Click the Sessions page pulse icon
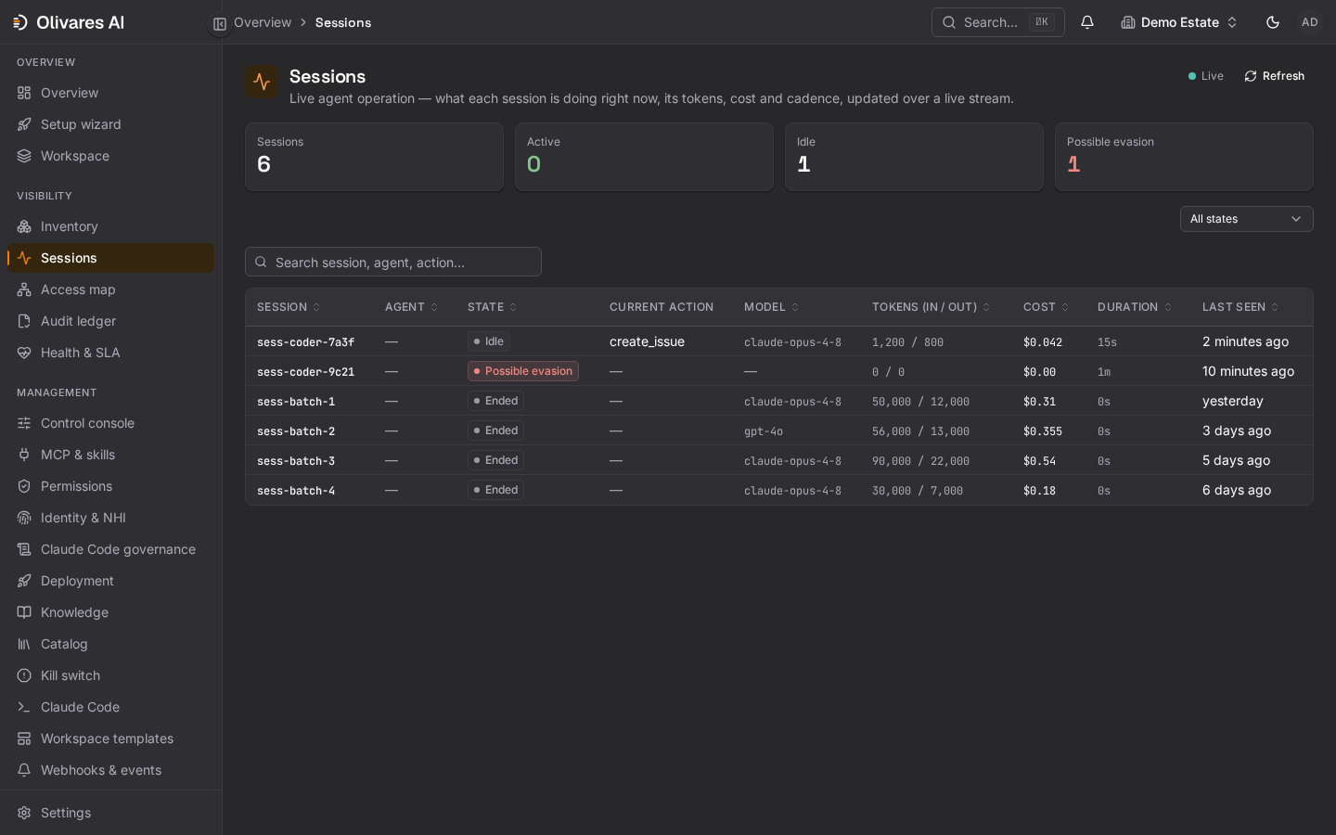Viewport: 1336px width, 835px height. pos(262,82)
